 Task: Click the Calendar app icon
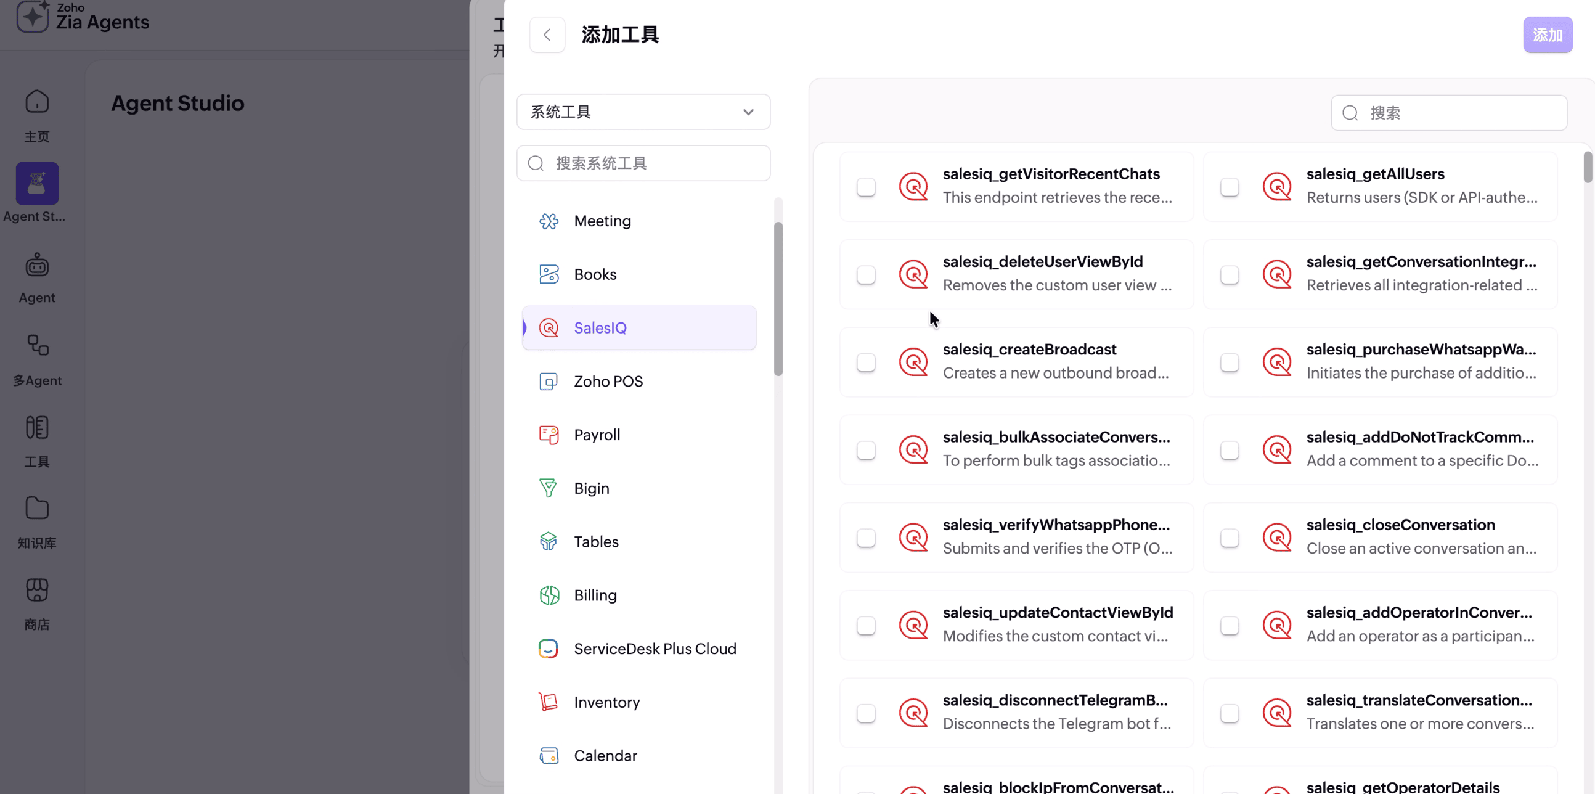549,756
